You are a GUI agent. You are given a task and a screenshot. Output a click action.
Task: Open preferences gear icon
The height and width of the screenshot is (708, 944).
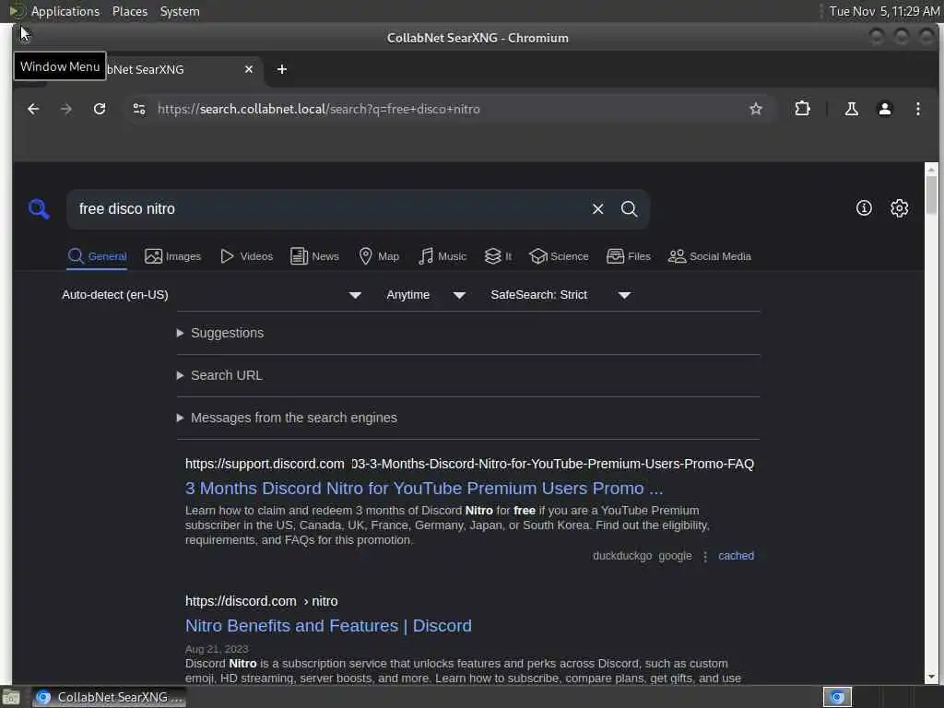[899, 208]
